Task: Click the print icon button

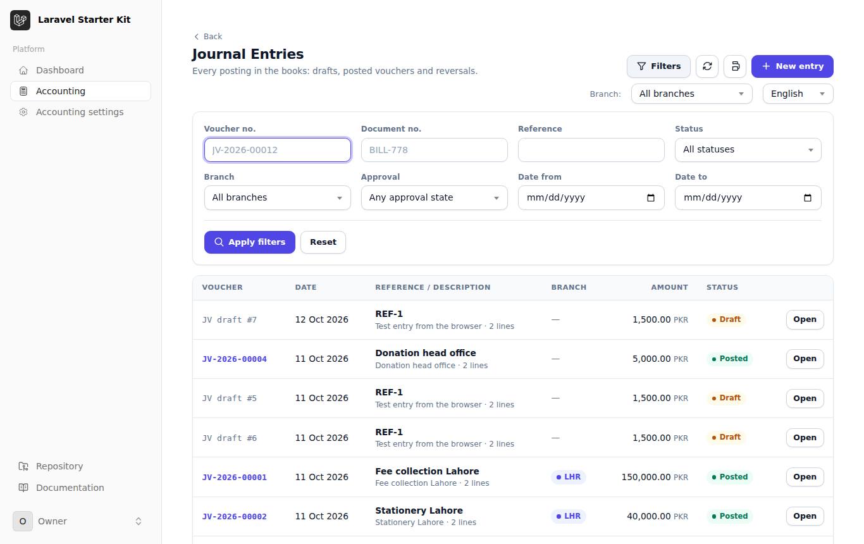Action: (735, 66)
